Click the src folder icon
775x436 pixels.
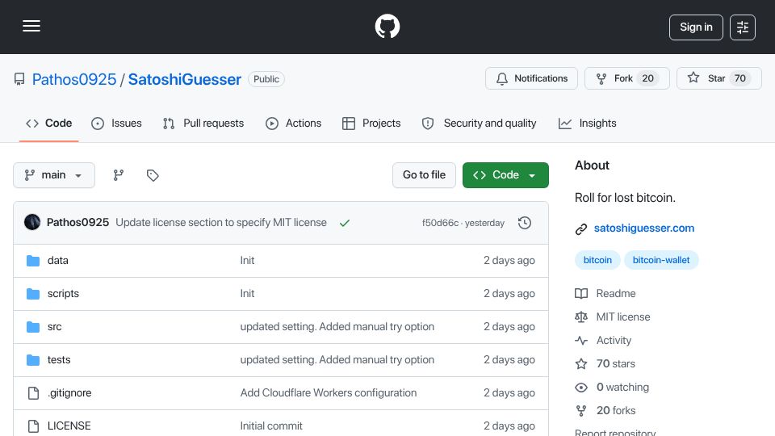coord(33,327)
